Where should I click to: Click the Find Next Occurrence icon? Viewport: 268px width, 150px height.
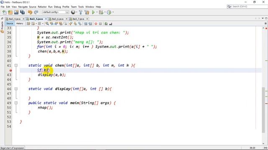click(x=56, y=24)
